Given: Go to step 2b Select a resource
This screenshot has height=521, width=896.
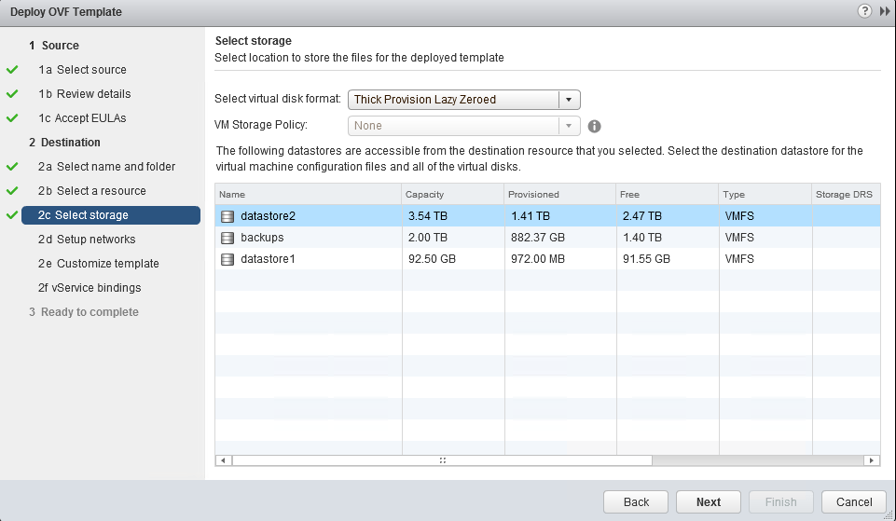Looking at the screenshot, I should [x=101, y=191].
